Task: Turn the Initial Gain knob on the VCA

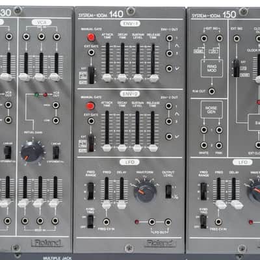Action: [32, 152]
